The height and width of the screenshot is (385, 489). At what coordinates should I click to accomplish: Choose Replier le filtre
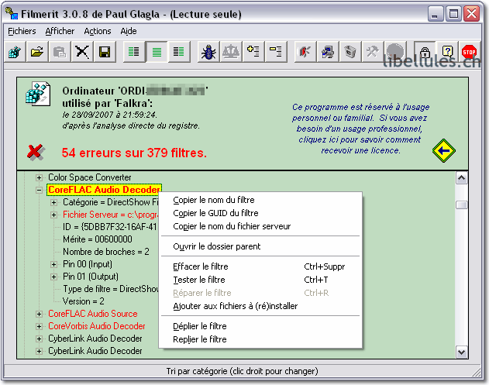(x=260, y=339)
